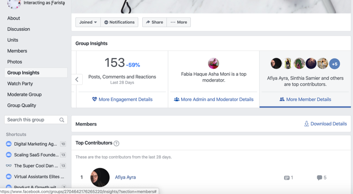
Task: Click Digital Marketing group icon
Action: click(9, 144)
